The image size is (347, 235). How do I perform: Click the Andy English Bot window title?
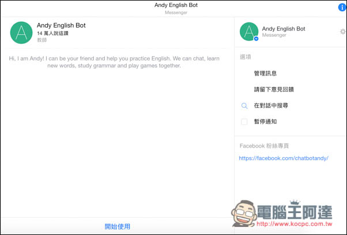176,5
